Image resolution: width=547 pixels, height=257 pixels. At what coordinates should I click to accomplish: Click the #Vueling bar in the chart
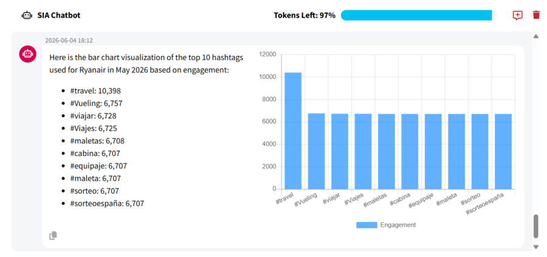pos(317,151)
